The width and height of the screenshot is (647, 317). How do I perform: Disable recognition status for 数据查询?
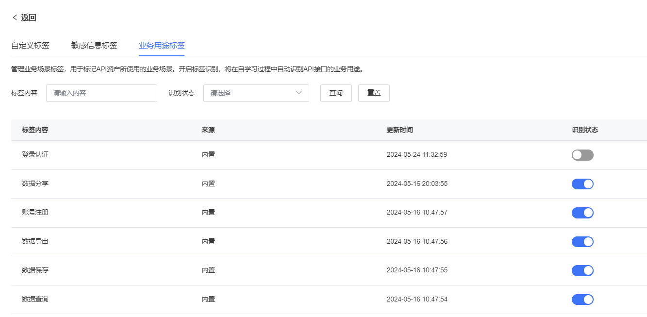pos(582,299)
